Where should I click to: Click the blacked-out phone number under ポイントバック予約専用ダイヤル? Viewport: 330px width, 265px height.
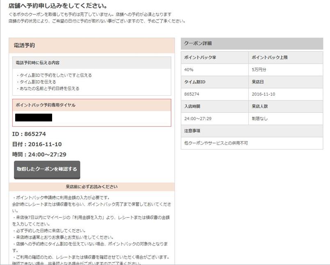(x=34, y=117)
